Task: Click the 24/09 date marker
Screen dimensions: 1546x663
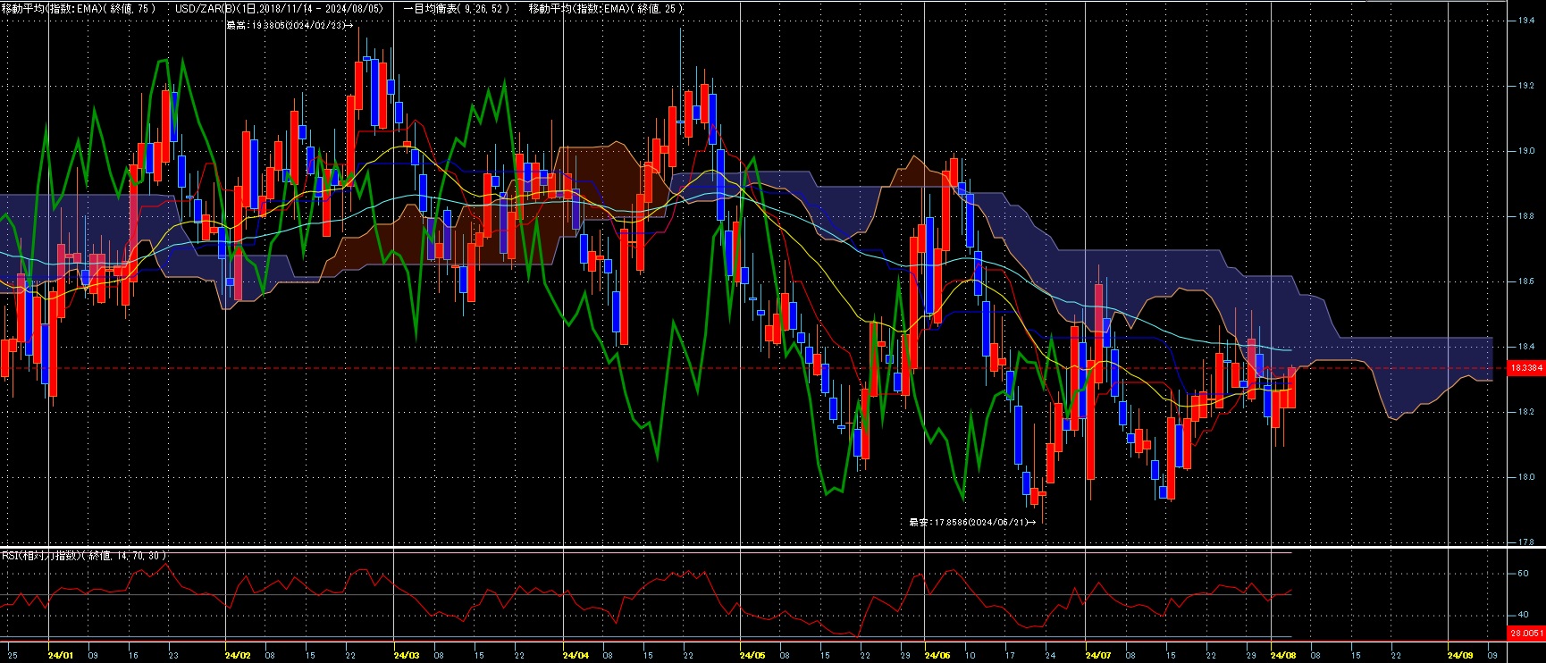Action: (x=1460, y=656)
